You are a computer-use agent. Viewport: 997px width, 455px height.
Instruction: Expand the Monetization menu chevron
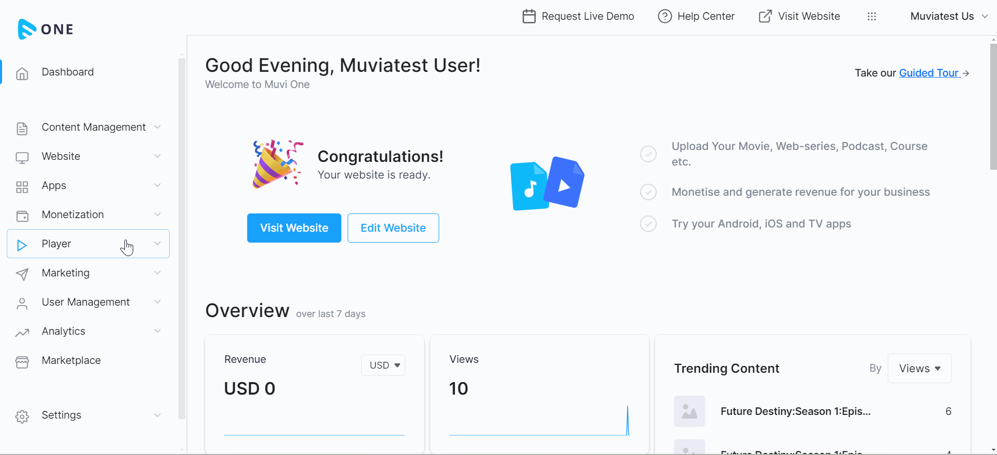(x=157, y=214)
